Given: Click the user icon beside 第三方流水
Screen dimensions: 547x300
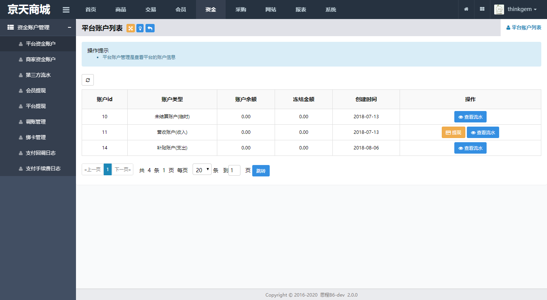Looking at the screenshot, I should pos(21,75).
